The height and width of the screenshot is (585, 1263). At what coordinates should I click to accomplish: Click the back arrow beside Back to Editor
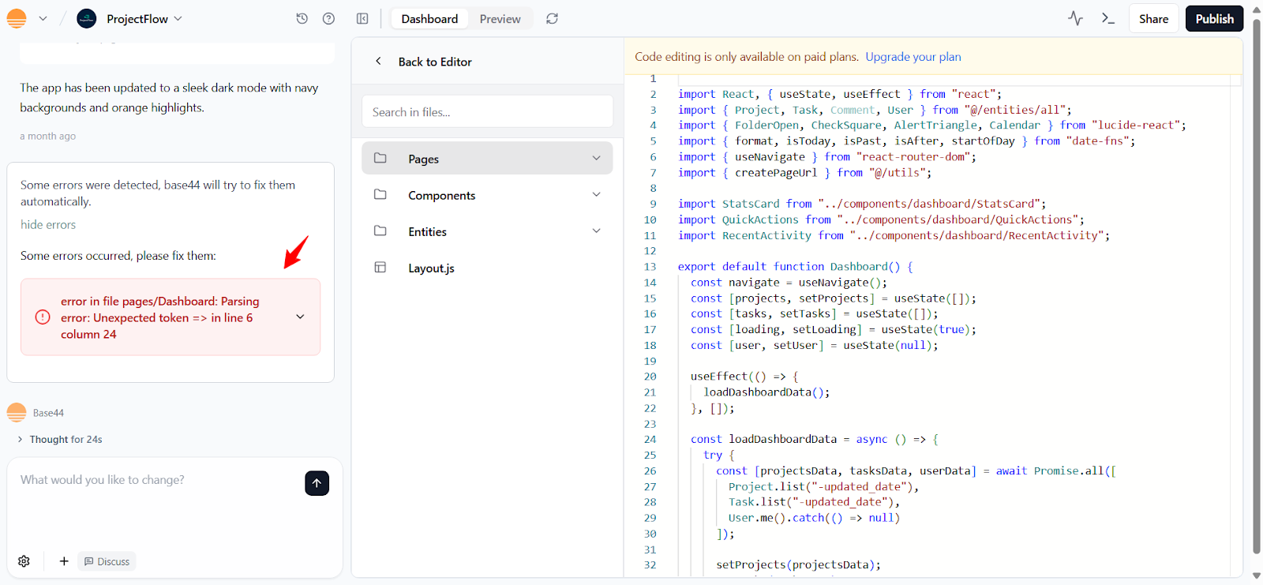tap(378, 61)
